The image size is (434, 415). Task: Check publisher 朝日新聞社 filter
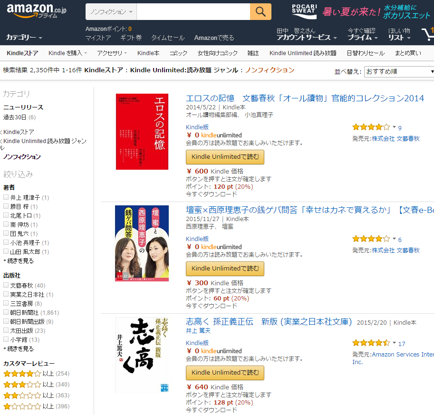coord(6,312)
